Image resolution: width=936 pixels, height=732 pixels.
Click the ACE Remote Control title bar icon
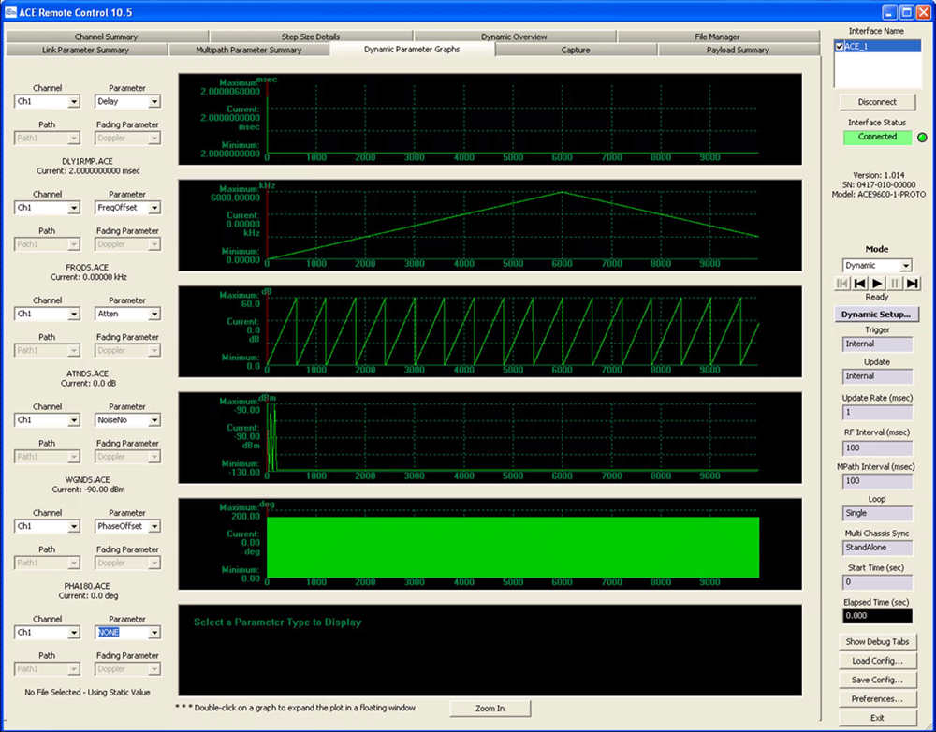click(9, 11)
